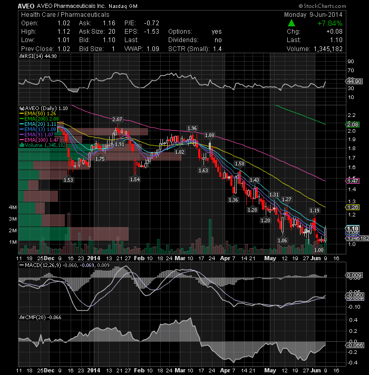Click the EPS -1.53 value

151,32
